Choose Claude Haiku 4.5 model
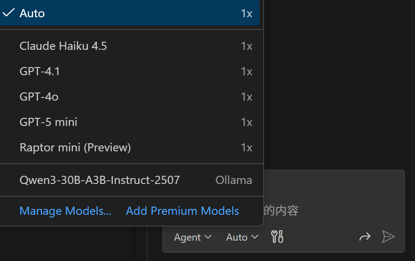The image size is (415, 261). click(63, 46)
